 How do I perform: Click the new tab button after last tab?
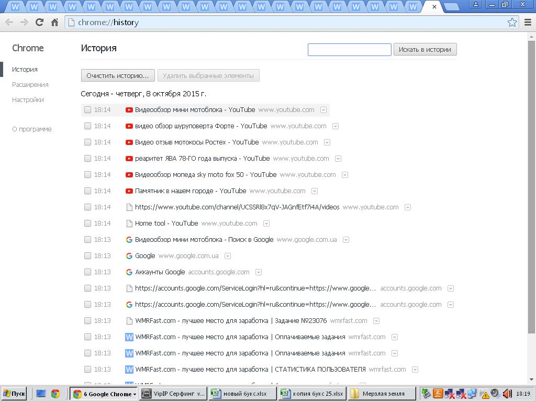pyautogui.click(x=452, y=6)
